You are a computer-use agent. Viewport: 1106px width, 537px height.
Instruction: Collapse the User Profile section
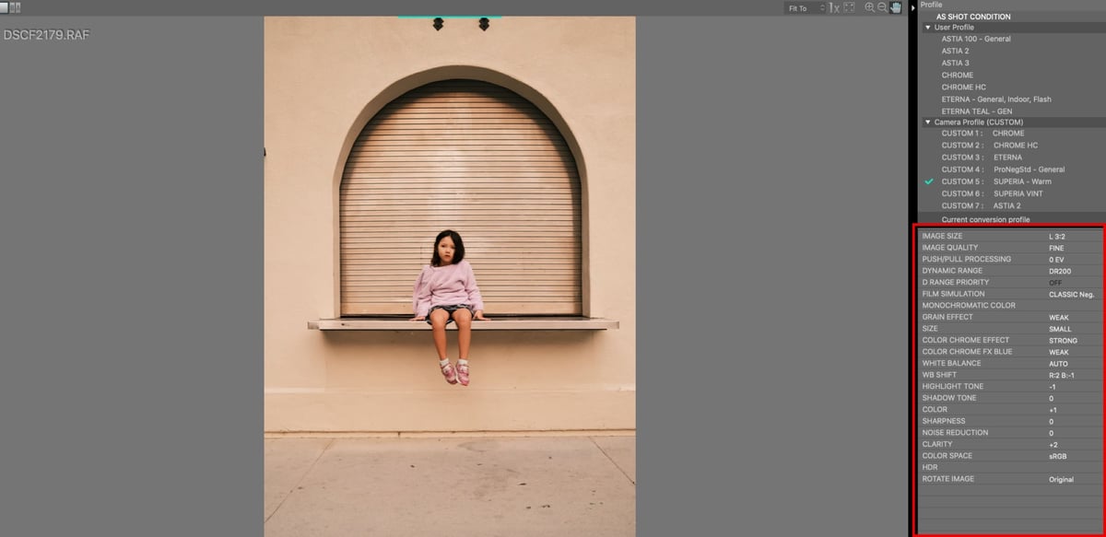927,27
